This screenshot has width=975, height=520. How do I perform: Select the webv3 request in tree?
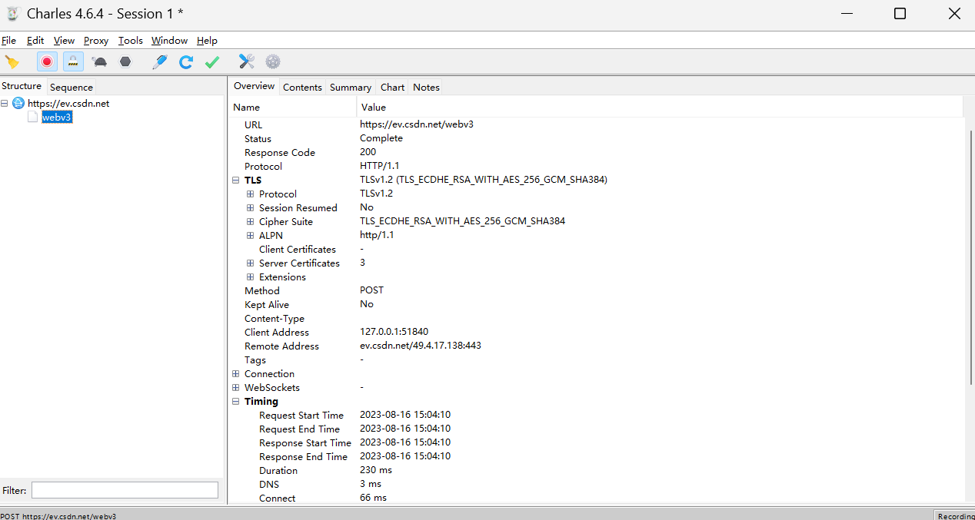(57, 117)
